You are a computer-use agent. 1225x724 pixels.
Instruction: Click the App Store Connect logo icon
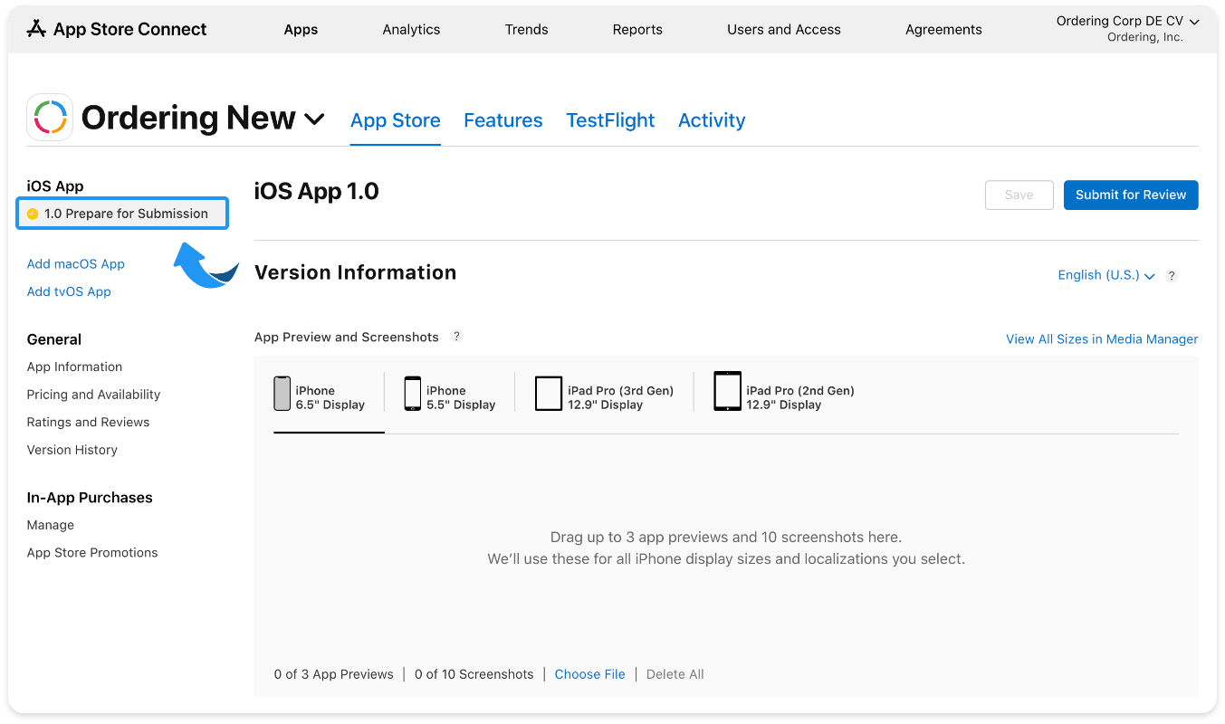coord(36,29)
